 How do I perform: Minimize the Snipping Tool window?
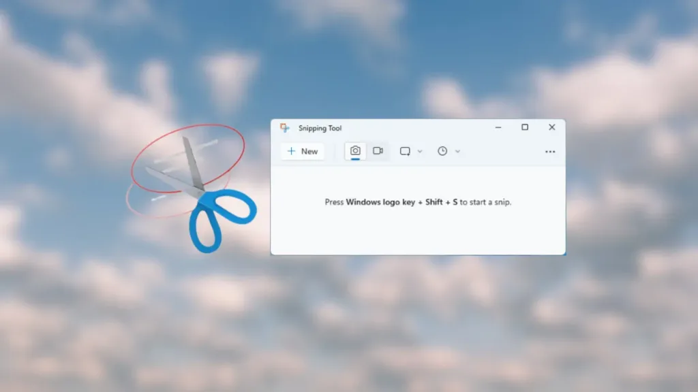(498, 127)
